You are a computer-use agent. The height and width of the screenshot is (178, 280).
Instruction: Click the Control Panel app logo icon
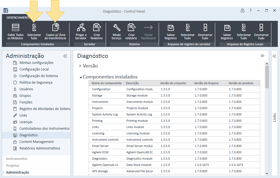6,10
